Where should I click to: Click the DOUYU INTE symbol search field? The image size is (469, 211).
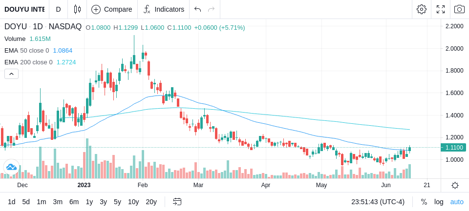[x=24, y=9]
